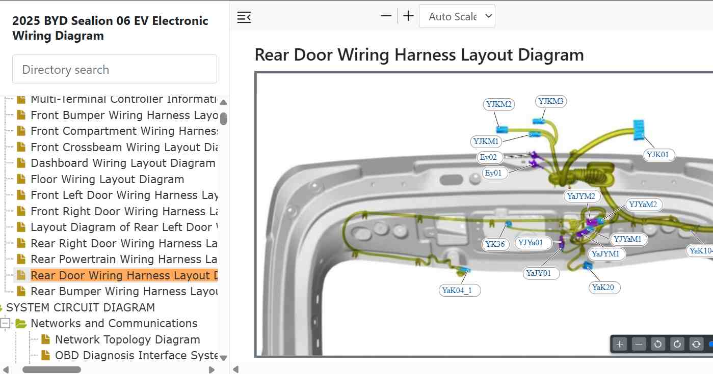Open Layout Diagram of Rear Left Door
Screen dimensions: 713x374
124,227
